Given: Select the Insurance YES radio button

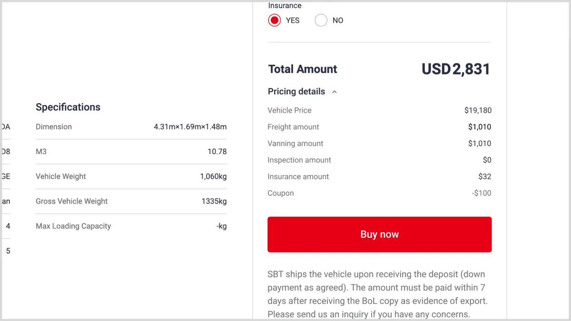Looking at the screenshot, I should point(275,20).
